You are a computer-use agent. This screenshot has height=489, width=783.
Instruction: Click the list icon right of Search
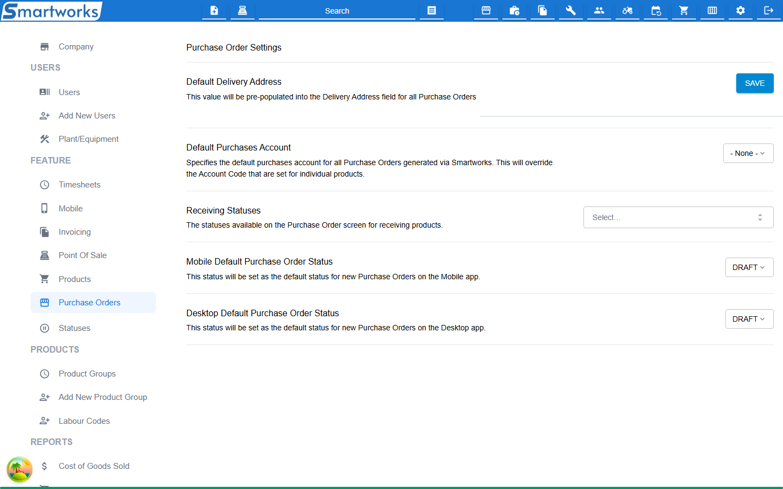(432, 10)
